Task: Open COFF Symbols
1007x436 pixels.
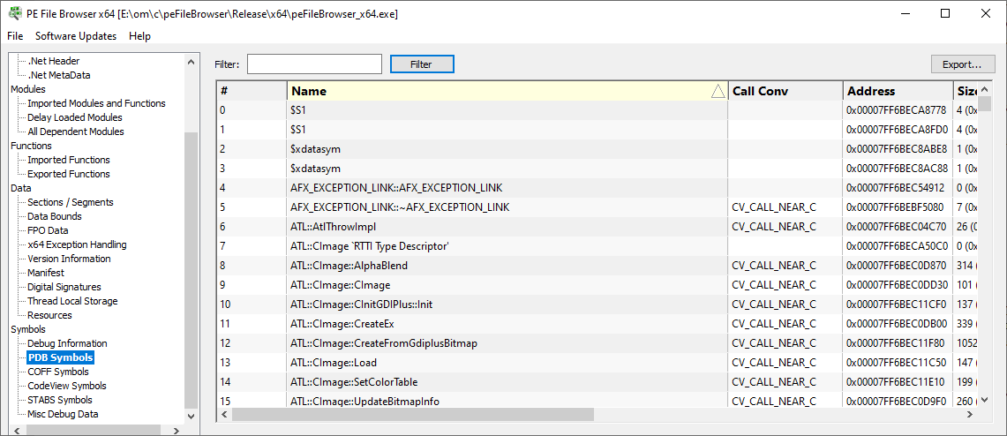Action: tap(58, 372)
